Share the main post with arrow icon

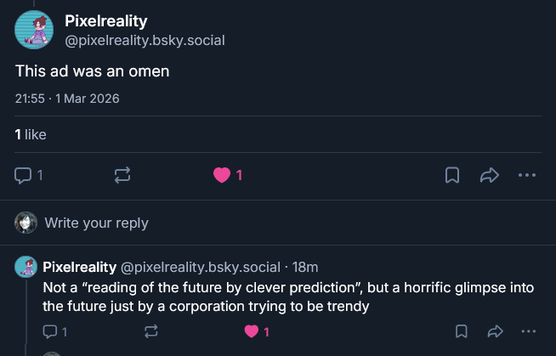coord(490,175)
